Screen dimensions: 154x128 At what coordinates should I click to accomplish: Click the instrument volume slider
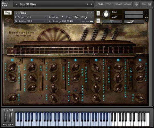tap(134, 22)
